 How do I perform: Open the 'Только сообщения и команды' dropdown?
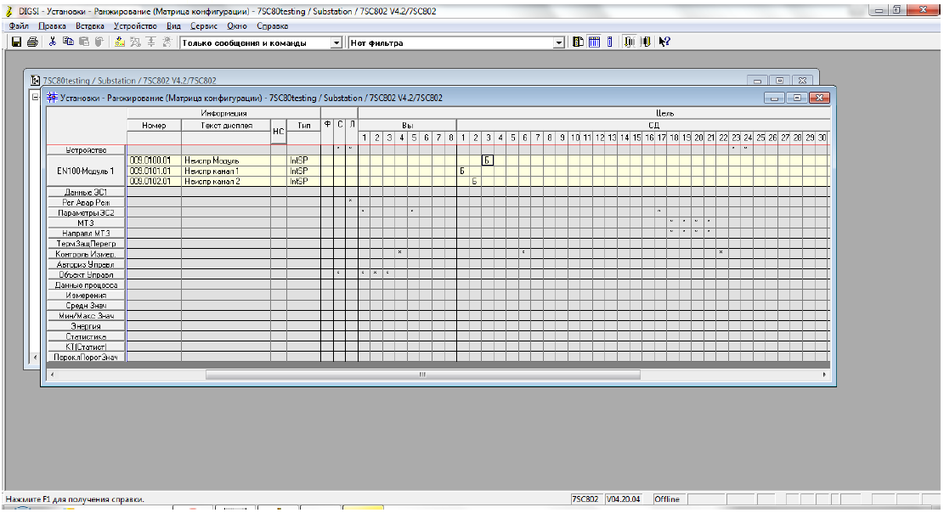pyautogui.click(x=336, y=42)
